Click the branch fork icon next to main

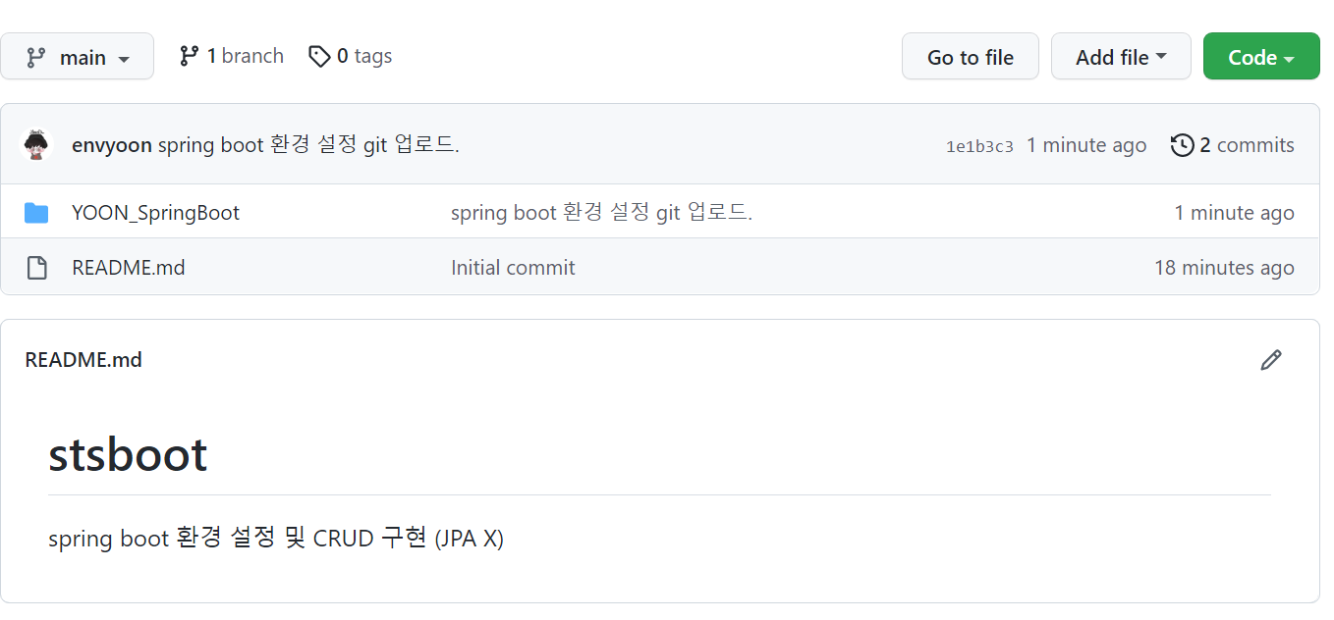(188, 56)
